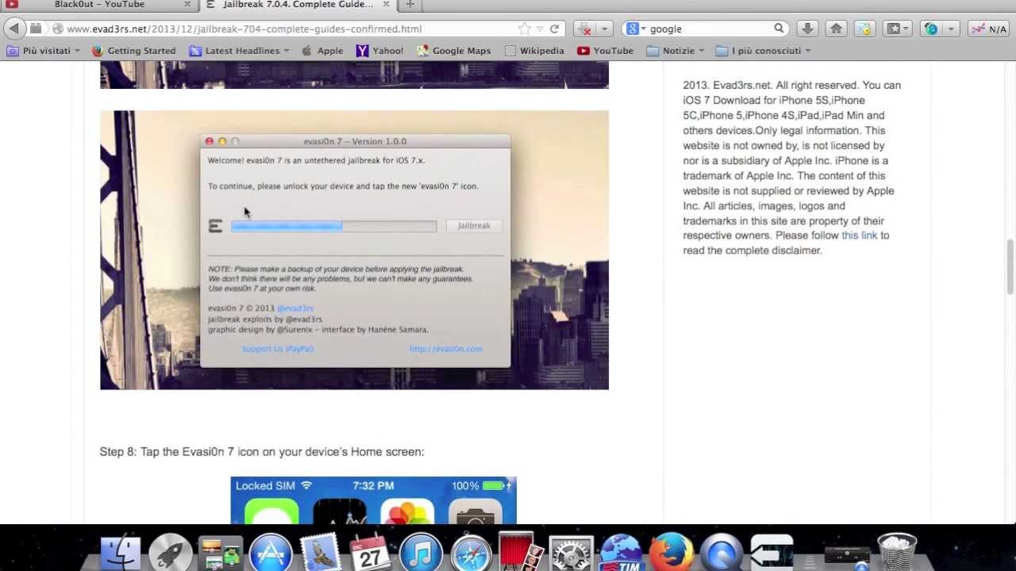Image resolution: width=1016 pixels, height=571 pixels.
Task: Open the Trash in the Dock
Action: [x=897, y=552]
